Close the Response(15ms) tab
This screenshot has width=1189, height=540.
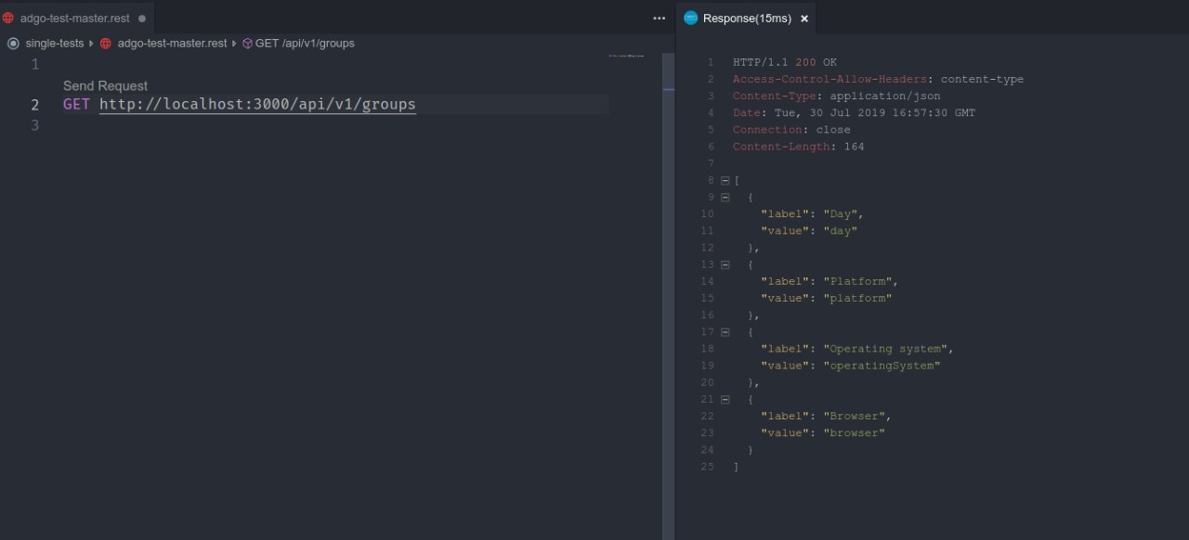[x=804, y=18]
